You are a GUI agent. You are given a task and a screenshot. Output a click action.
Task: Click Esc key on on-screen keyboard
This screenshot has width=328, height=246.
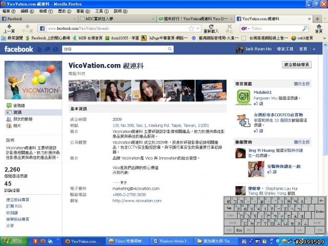click(x=239, y=230)
